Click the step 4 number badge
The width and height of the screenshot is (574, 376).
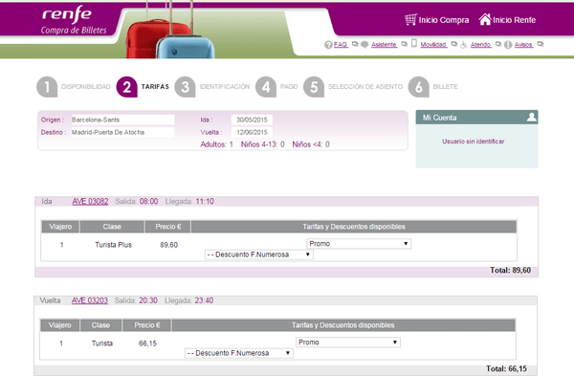click(x=266, y=87)
